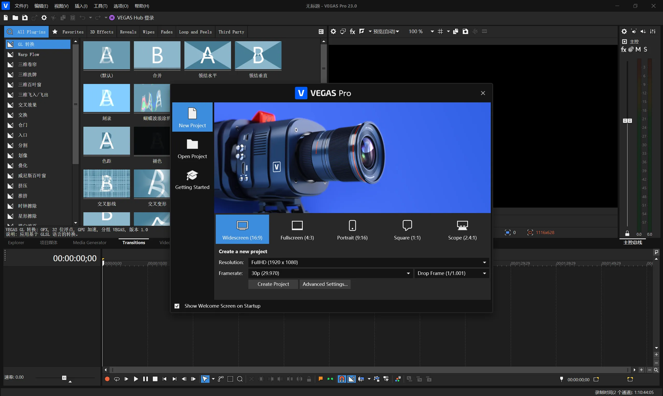Uncheck Show Welcome Screen on Startup
Image resolution: width=663 pixels, height=396 pixels.
tap(177, 306)
